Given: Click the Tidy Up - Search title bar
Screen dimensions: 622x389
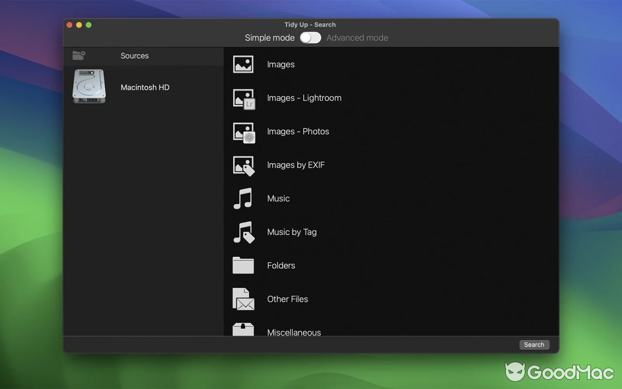Looking at the screenshot, I should [x=311, y=24].
